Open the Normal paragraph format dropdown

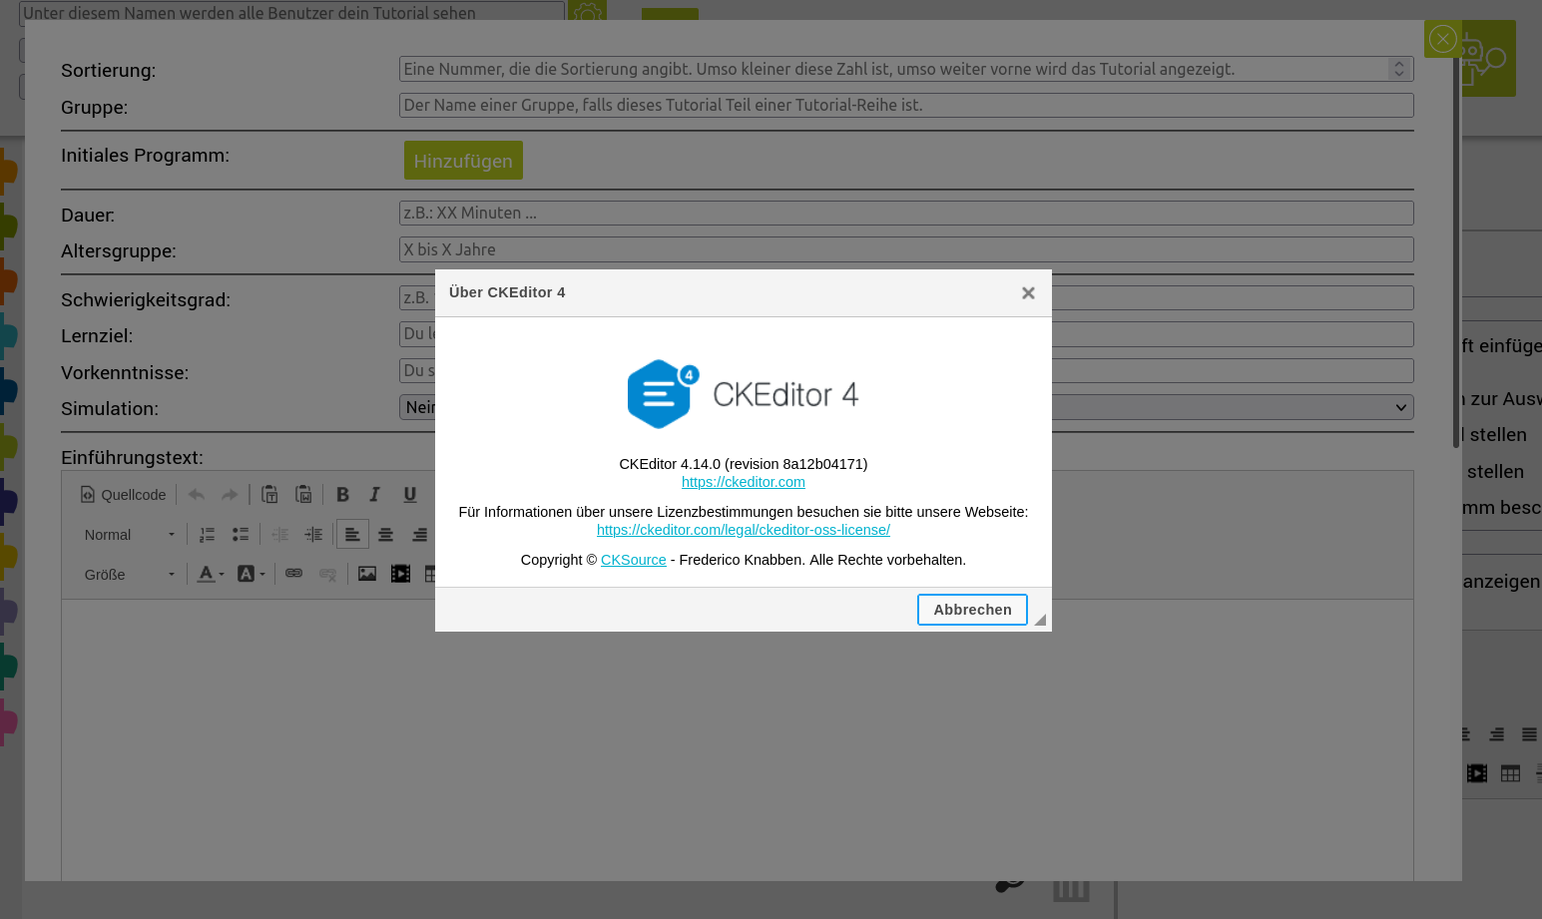click(x=127, y=534)
